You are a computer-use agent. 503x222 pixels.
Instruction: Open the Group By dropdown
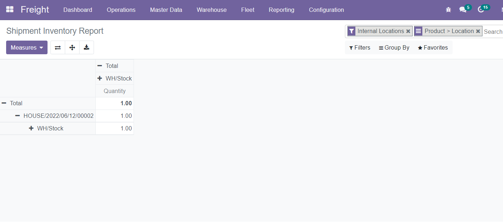[x=394, y=47]
